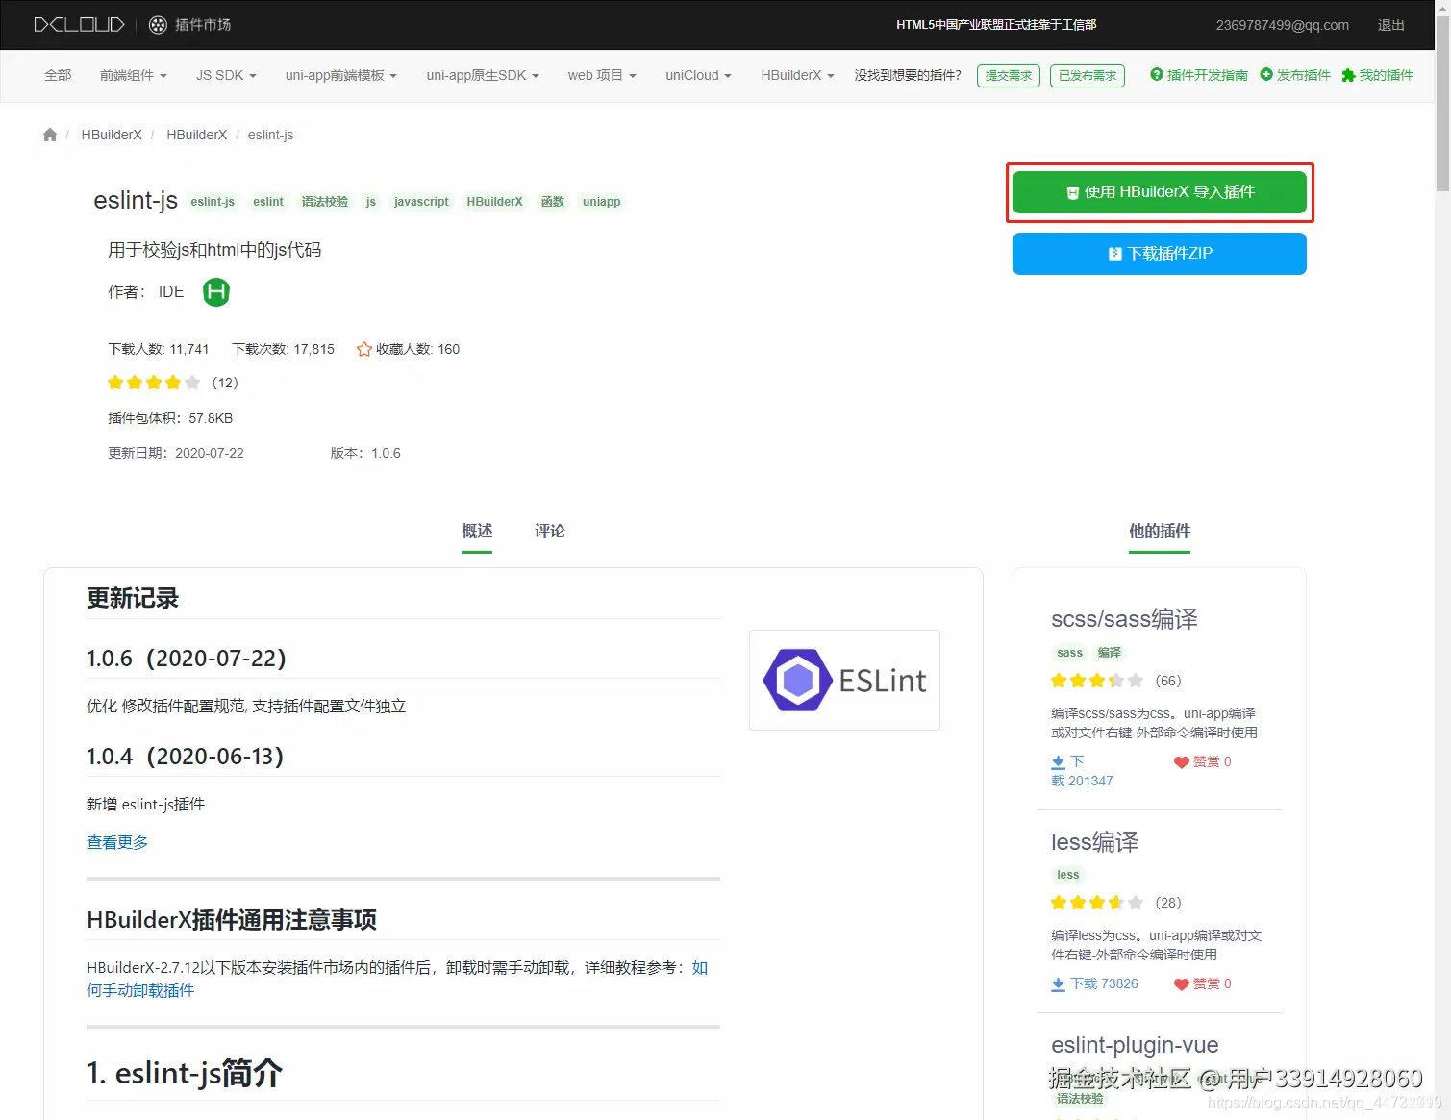Click the plugin star rating
This screenshot has height=1120, width=1451.
(154, 383)
